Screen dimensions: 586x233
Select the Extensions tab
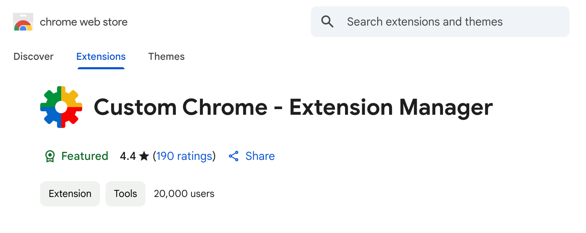coord(101,56)
